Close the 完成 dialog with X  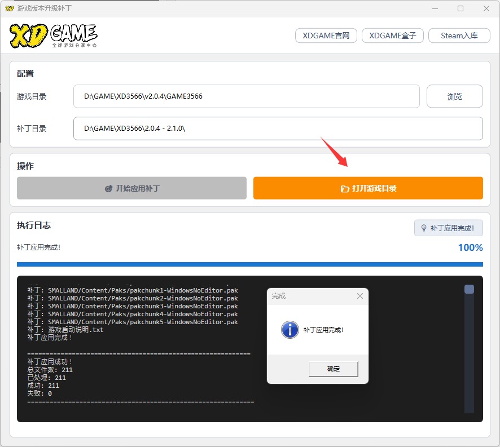(x=360, y=296)
